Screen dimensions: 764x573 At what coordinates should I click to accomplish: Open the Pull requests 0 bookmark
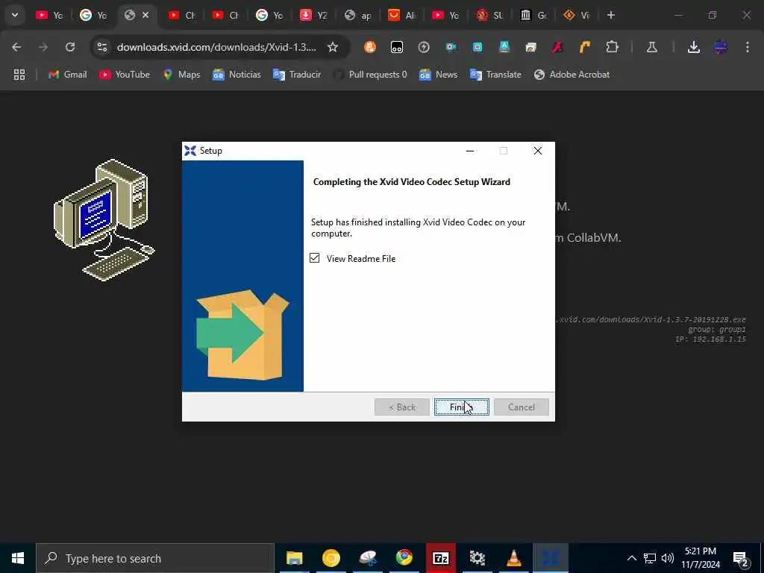370,75
